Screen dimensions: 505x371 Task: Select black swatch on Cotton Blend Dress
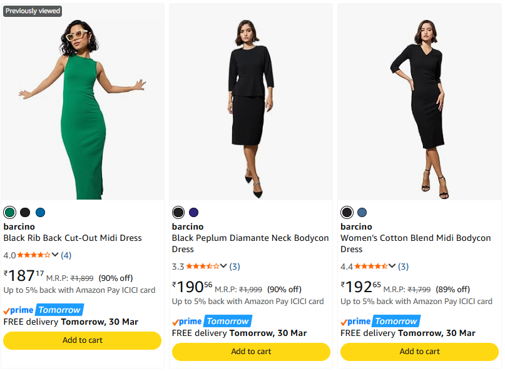point(347,212)
